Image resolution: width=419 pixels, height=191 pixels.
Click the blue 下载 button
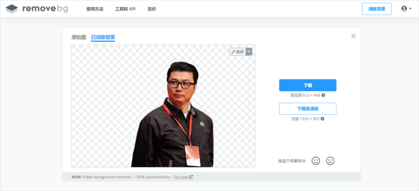[x=308, y=85]
